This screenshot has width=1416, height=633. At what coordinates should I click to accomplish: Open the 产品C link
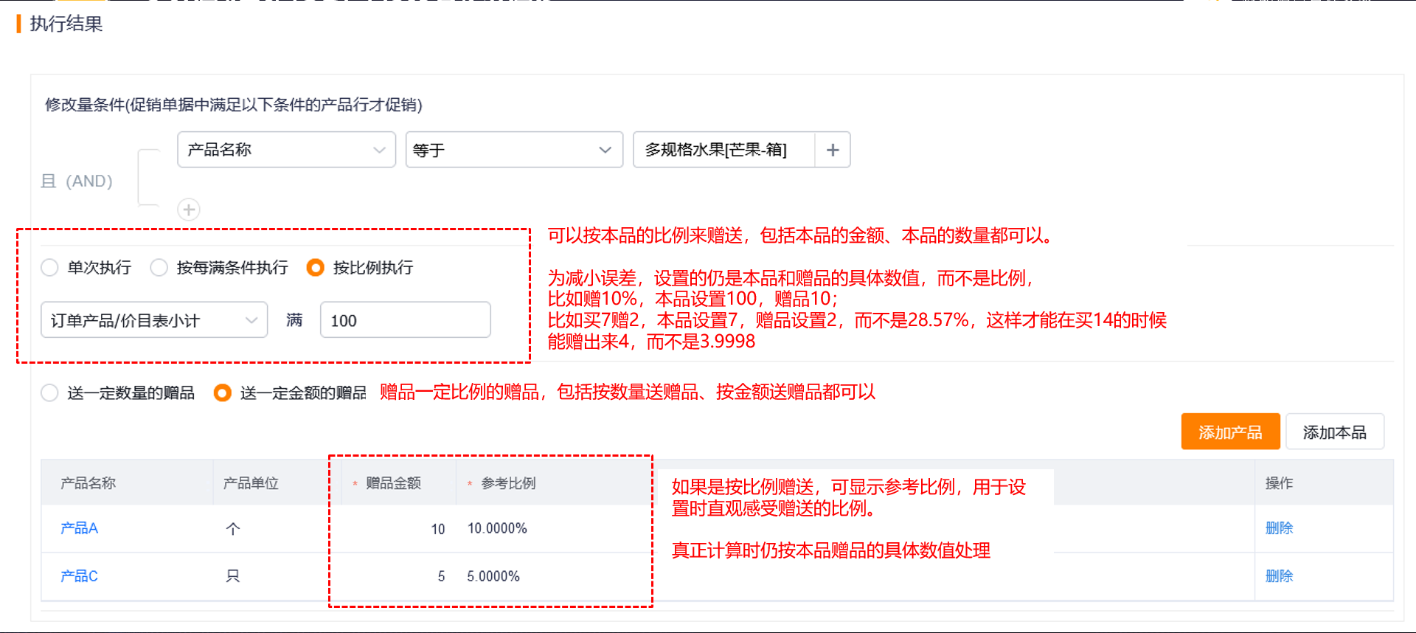click(79, 576)
